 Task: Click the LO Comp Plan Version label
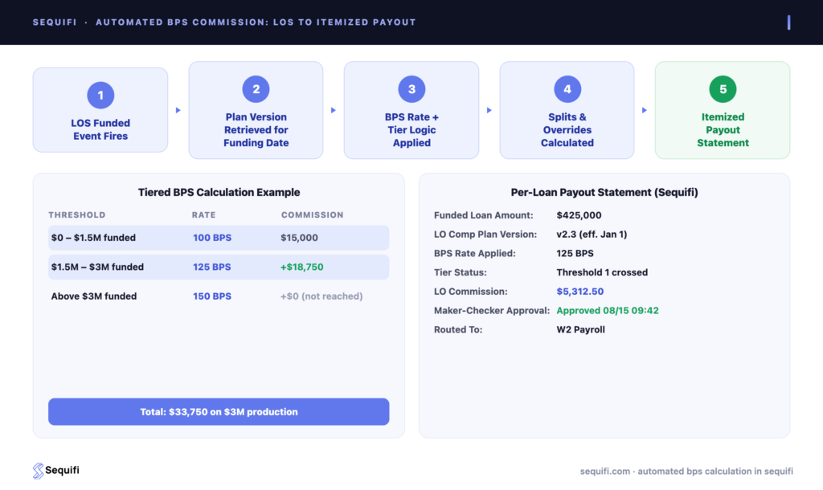click(485, 234)
